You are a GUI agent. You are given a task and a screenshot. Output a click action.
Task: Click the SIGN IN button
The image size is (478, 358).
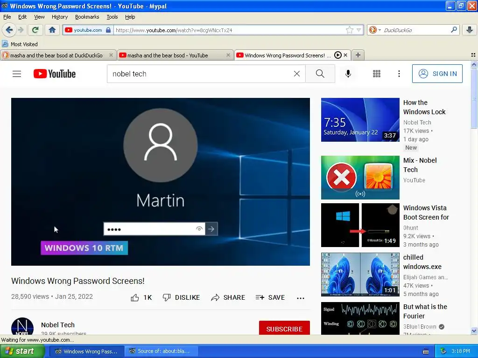coord(437,74)
